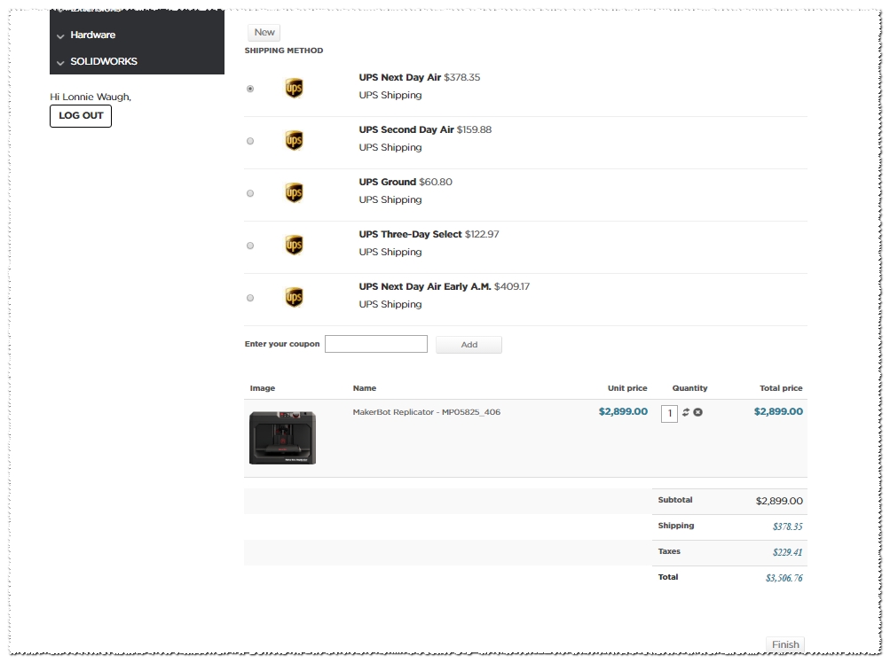Click the MakerBot Replicator - MP05825_406 product name
Screen dimensions: 890x663
coord(426,412)
